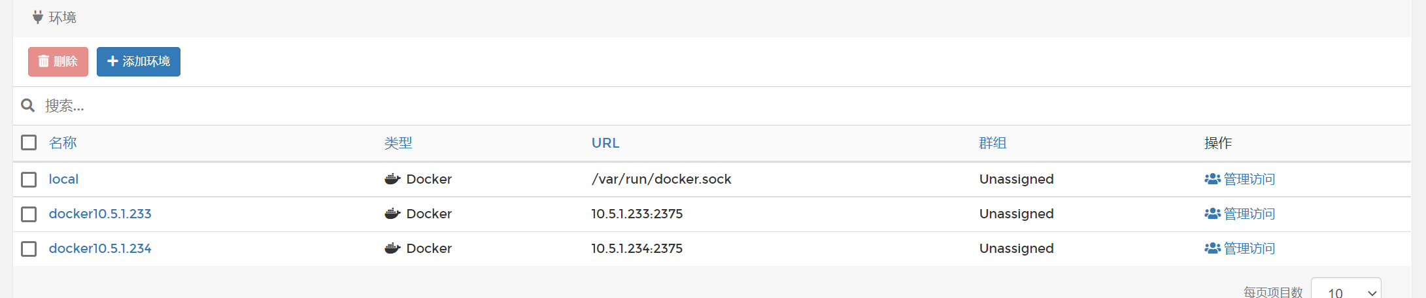Click the blue 添加环境 button
This screenshot has width=1426, height=298.
pyautogui.click(x=139, y=61)
